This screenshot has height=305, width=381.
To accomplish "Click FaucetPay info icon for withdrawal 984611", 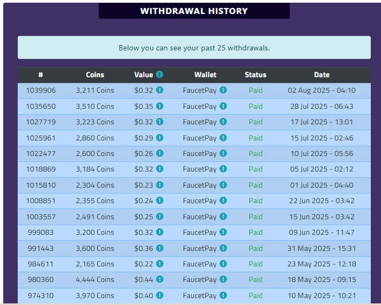I will tap(223, 264).
